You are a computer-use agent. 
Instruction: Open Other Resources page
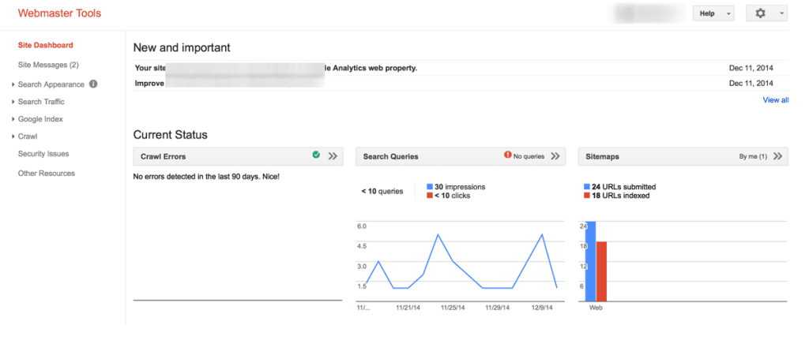click(x=47, y=173)
